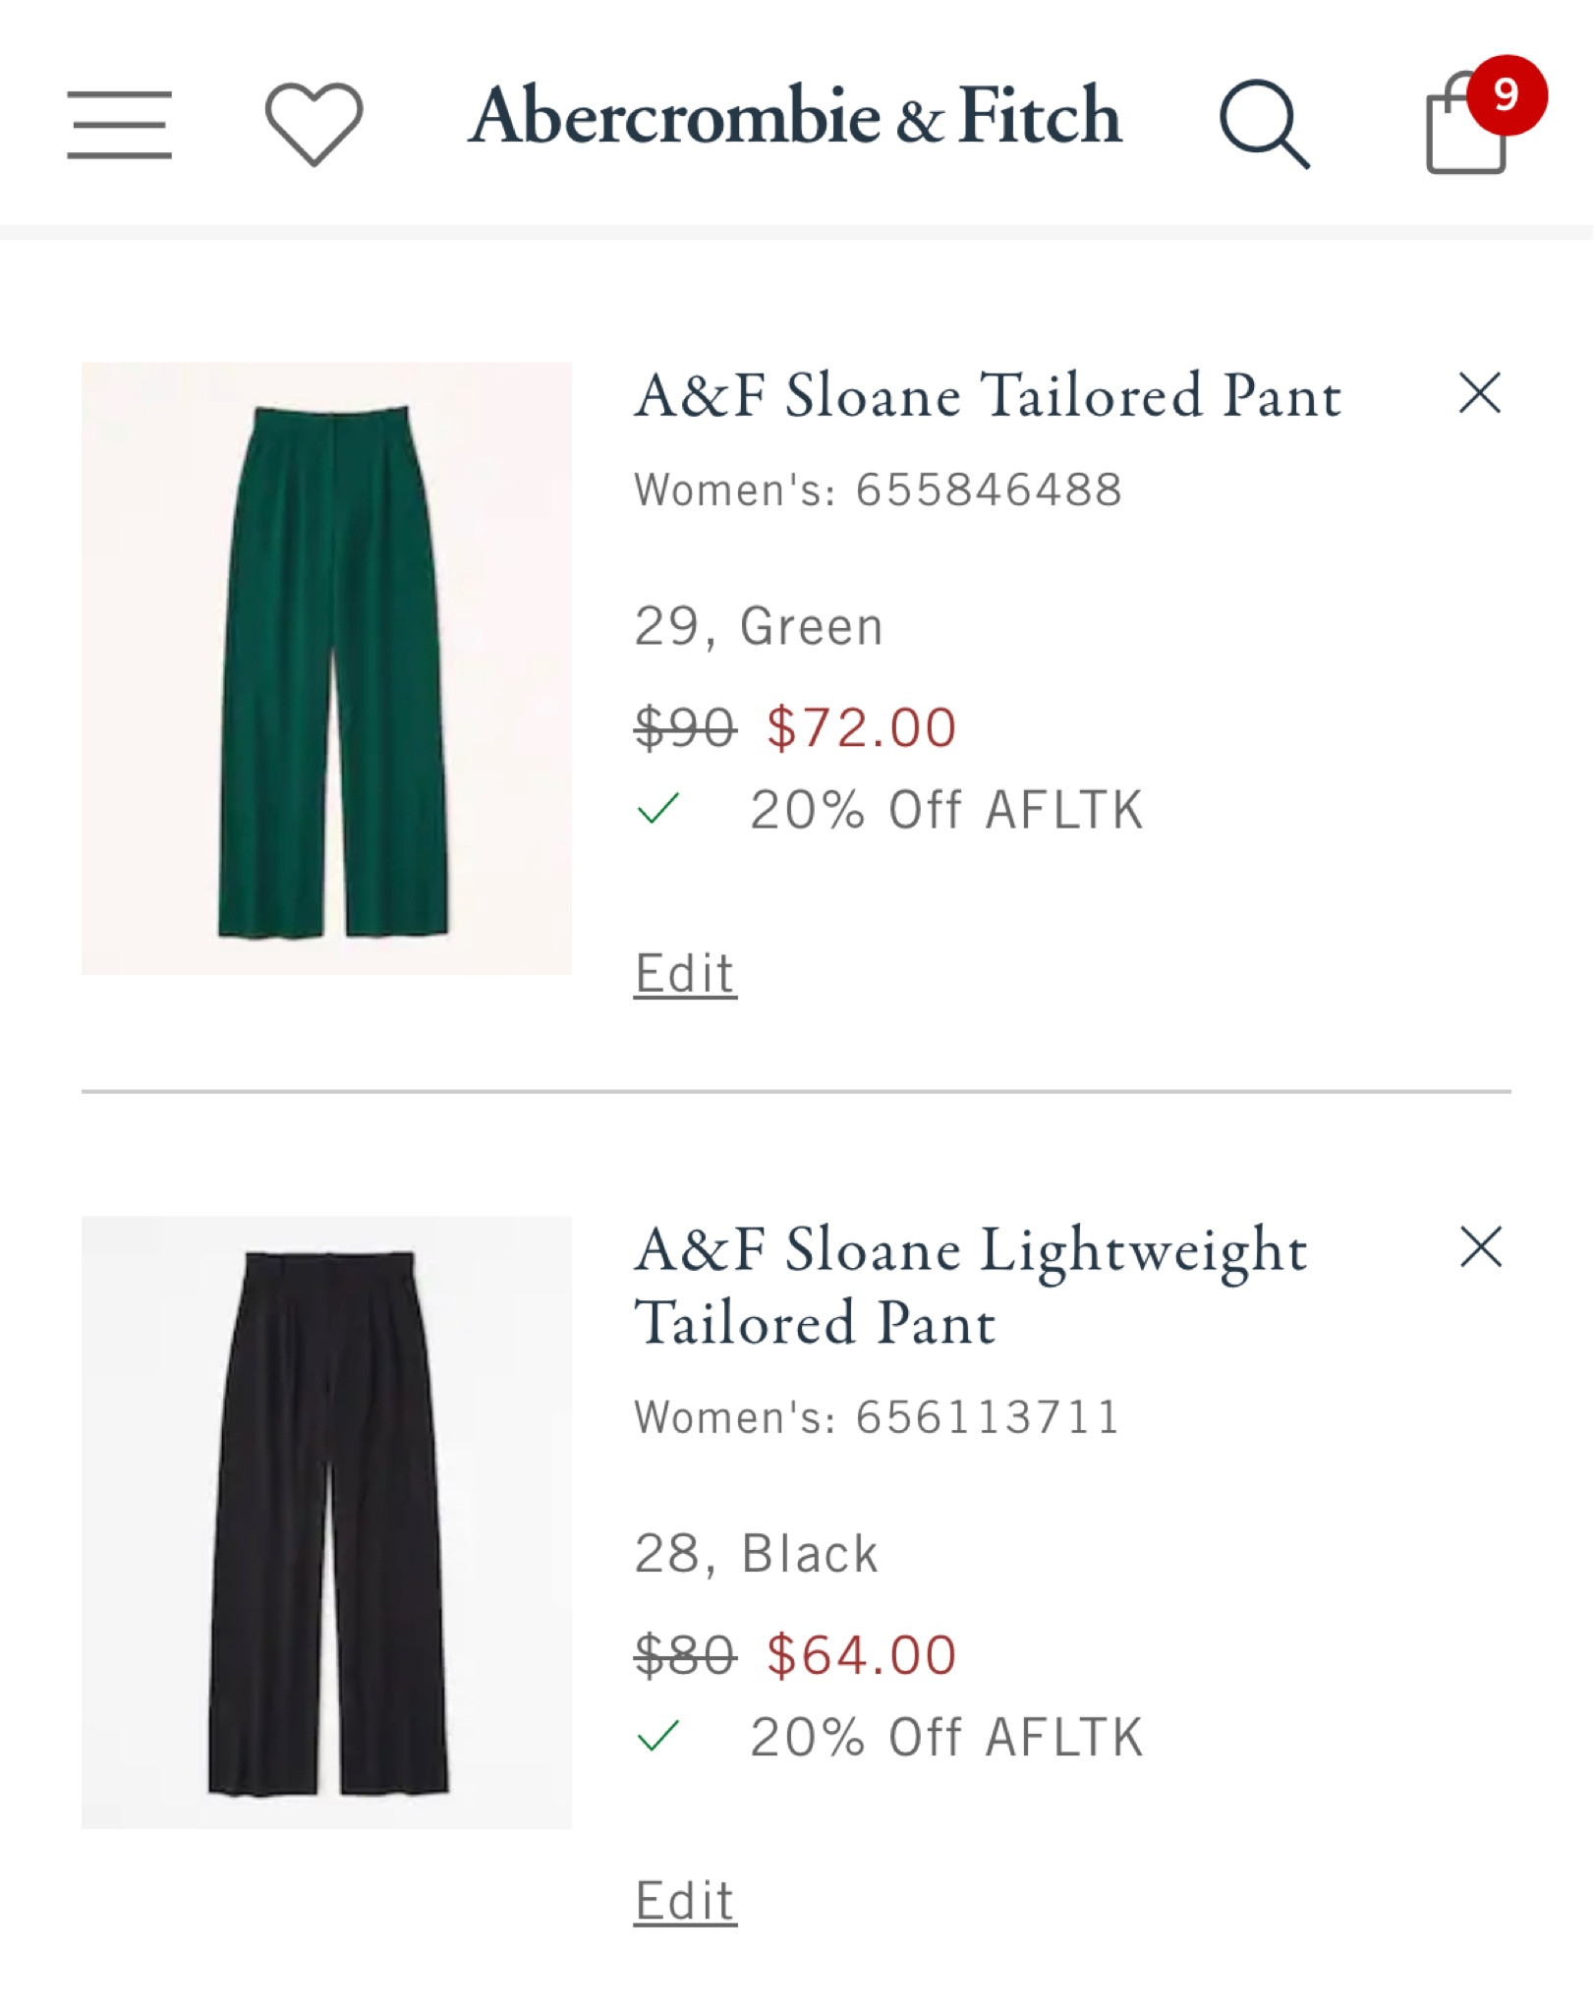This screenshot has width=1594, height=2013.
Task: View the black pants product image
Action: 326,1522
